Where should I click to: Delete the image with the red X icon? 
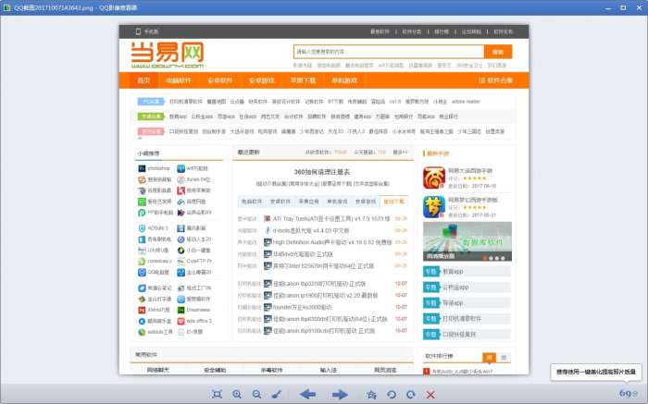(430, 395)
